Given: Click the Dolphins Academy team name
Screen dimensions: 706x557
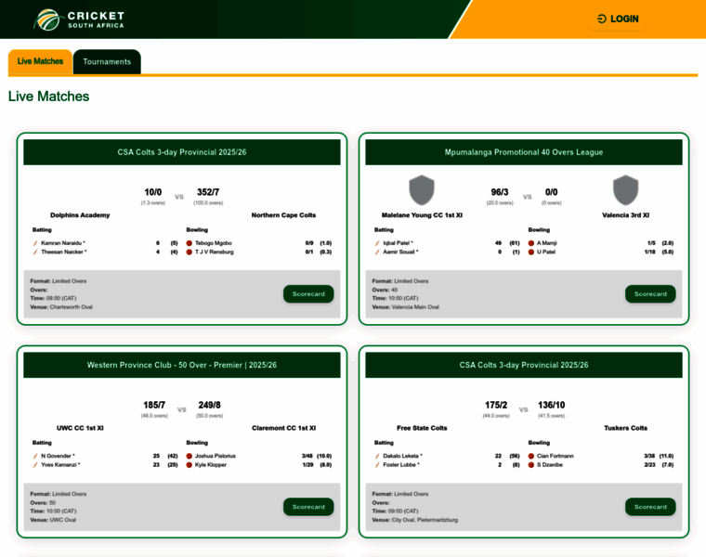Looking at the screenshot, I should point(80,215).
